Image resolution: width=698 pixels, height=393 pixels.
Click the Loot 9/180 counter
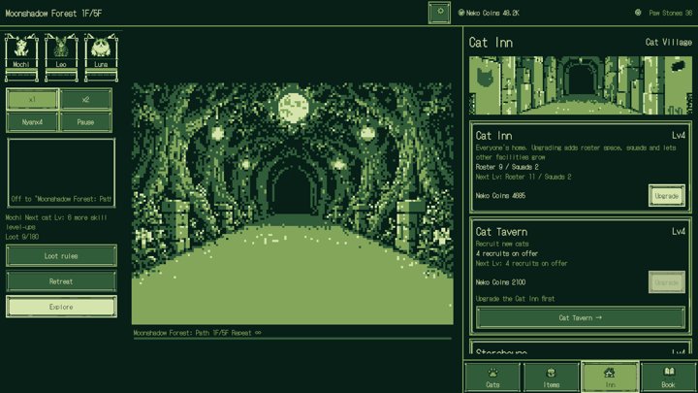tap(22, 237)
